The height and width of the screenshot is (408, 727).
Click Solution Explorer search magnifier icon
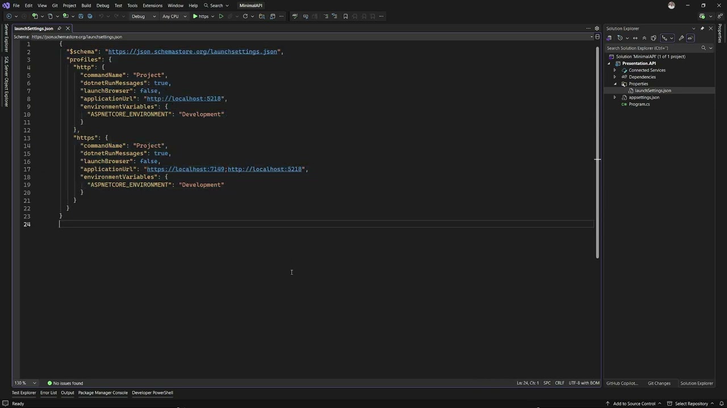point(703,48)
